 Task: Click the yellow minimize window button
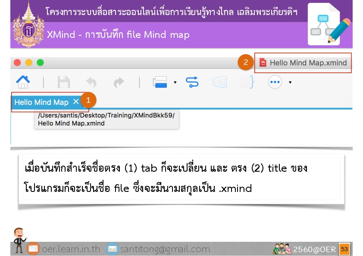(x=29, y=63)
